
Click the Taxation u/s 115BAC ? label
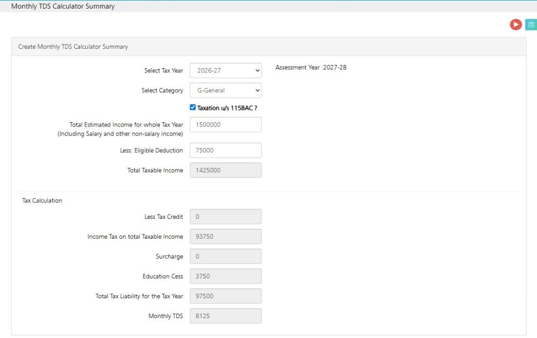[227, 108]
